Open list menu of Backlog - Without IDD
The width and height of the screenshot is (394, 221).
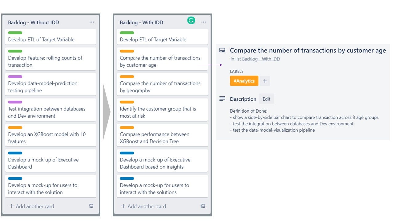click(x=92, y=22)
